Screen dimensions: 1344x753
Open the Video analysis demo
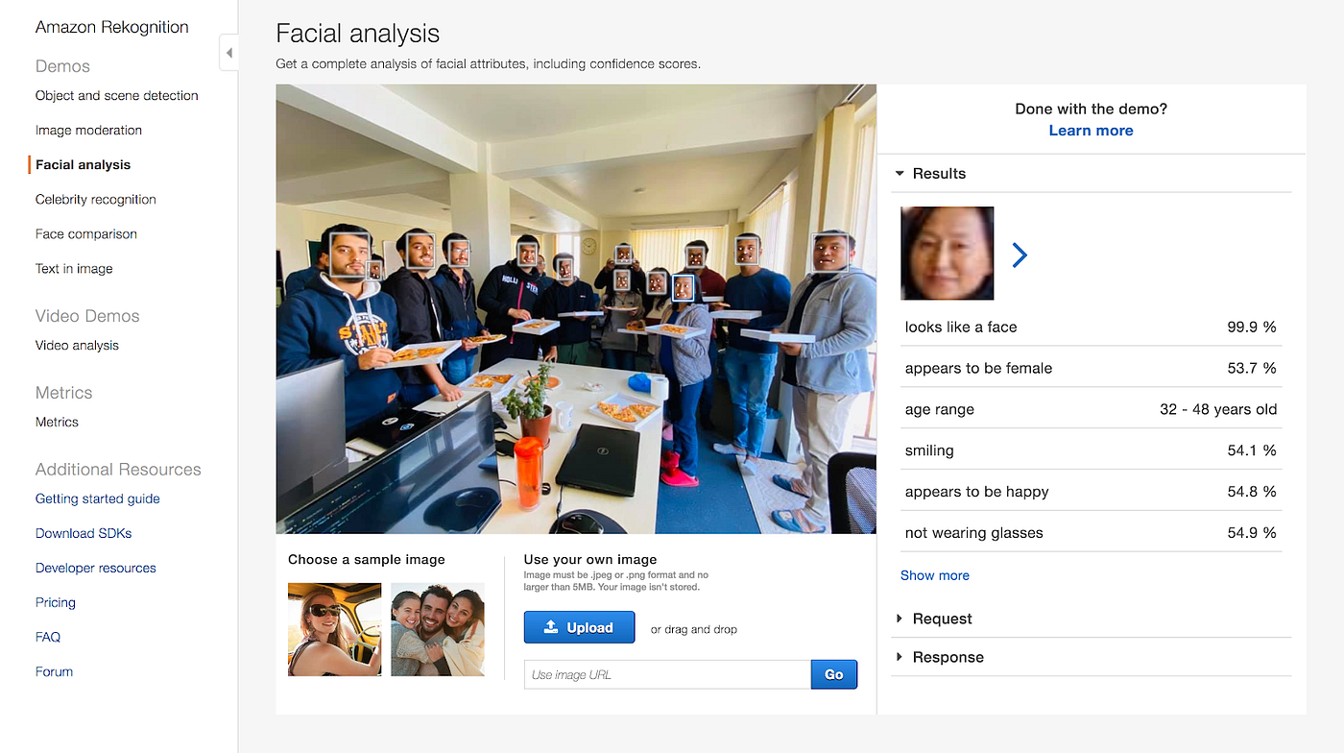[x=77, y=345]
